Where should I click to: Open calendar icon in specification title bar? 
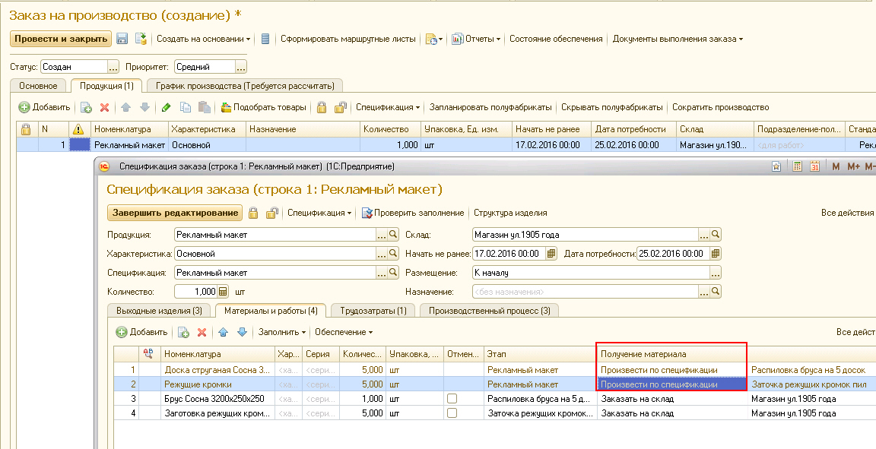[814, 166]
